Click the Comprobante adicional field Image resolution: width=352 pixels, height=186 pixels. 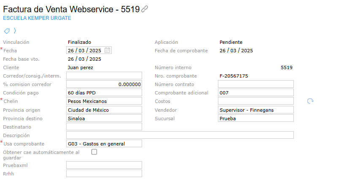pyautogui.click(x=255, y=93)
